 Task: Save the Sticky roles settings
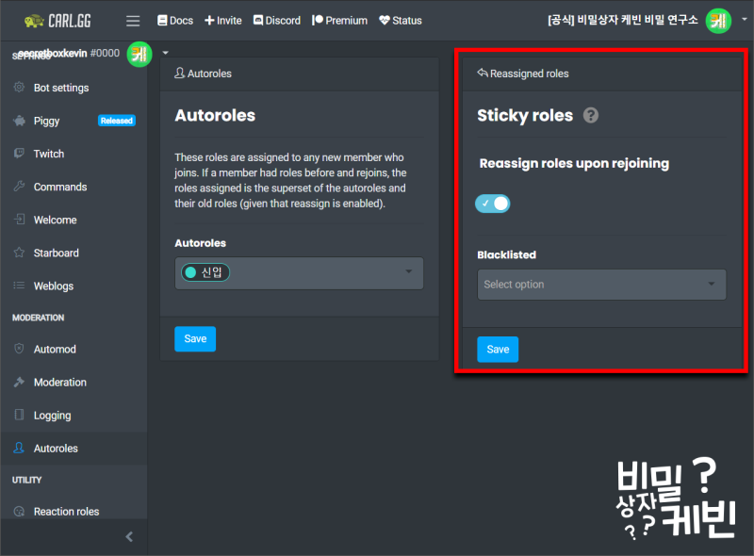[x=498, y=350]
